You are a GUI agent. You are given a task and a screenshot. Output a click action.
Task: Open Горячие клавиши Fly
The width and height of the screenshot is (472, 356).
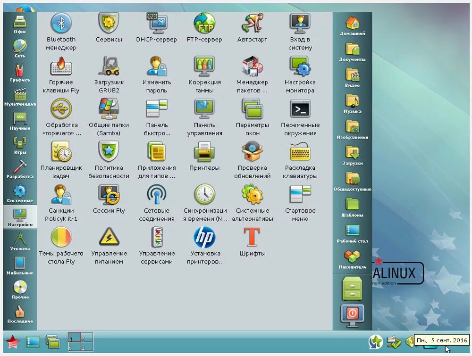pyautogui.click(x=61, y=75)
